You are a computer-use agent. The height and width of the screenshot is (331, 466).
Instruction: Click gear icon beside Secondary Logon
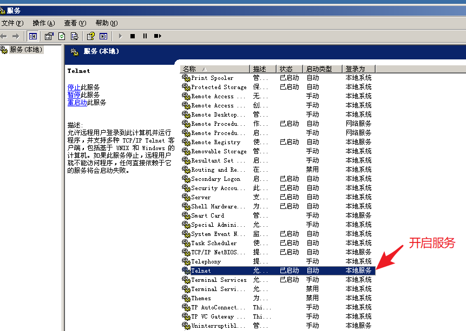pos(186,179)
